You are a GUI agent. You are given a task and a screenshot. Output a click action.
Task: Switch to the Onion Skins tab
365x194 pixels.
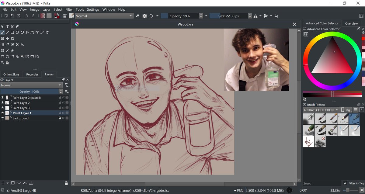(x=11, y=74)
